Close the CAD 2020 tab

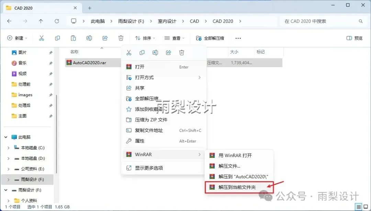75,8
